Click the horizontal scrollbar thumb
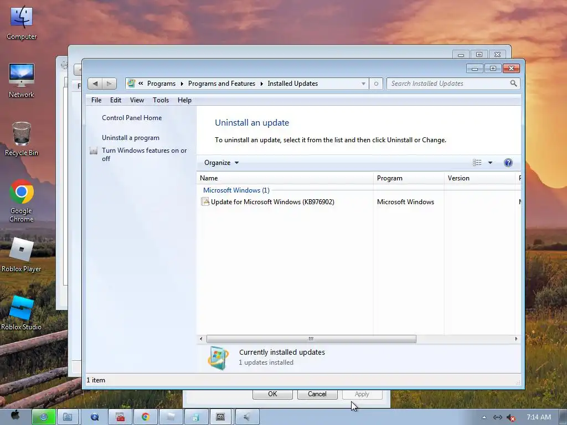 point(311,339)
